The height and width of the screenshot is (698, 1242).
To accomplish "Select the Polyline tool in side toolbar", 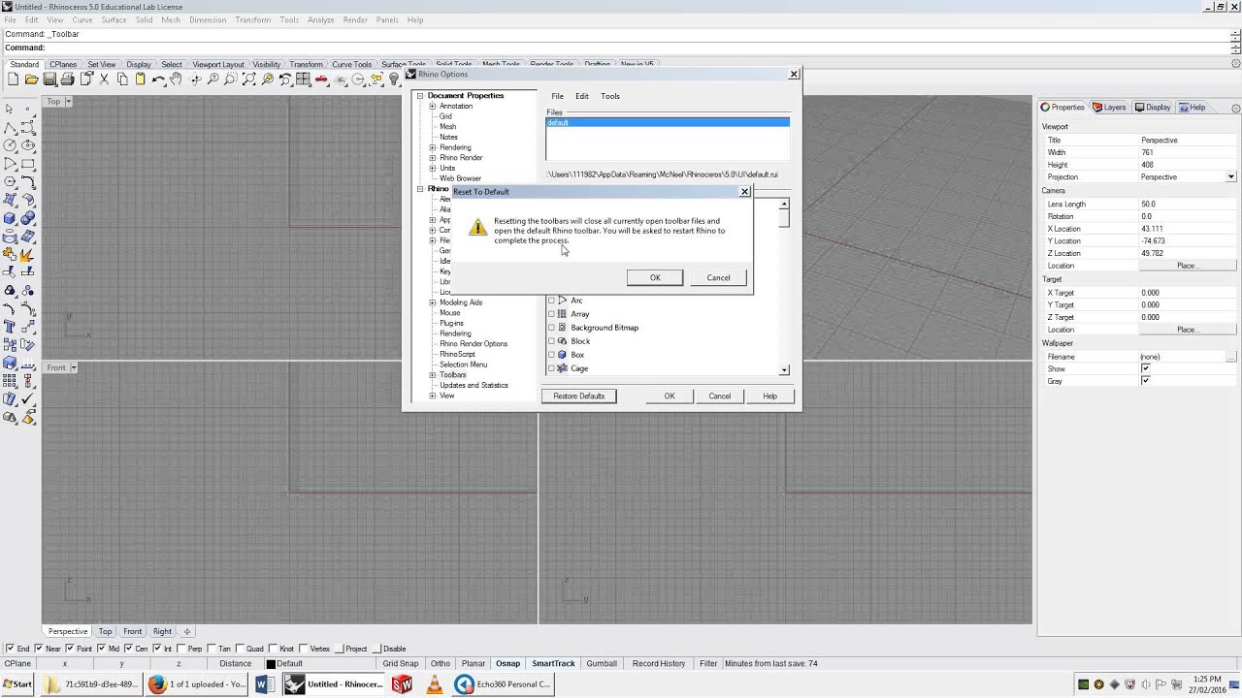I will pyautogui.click(x=10, y=127).
